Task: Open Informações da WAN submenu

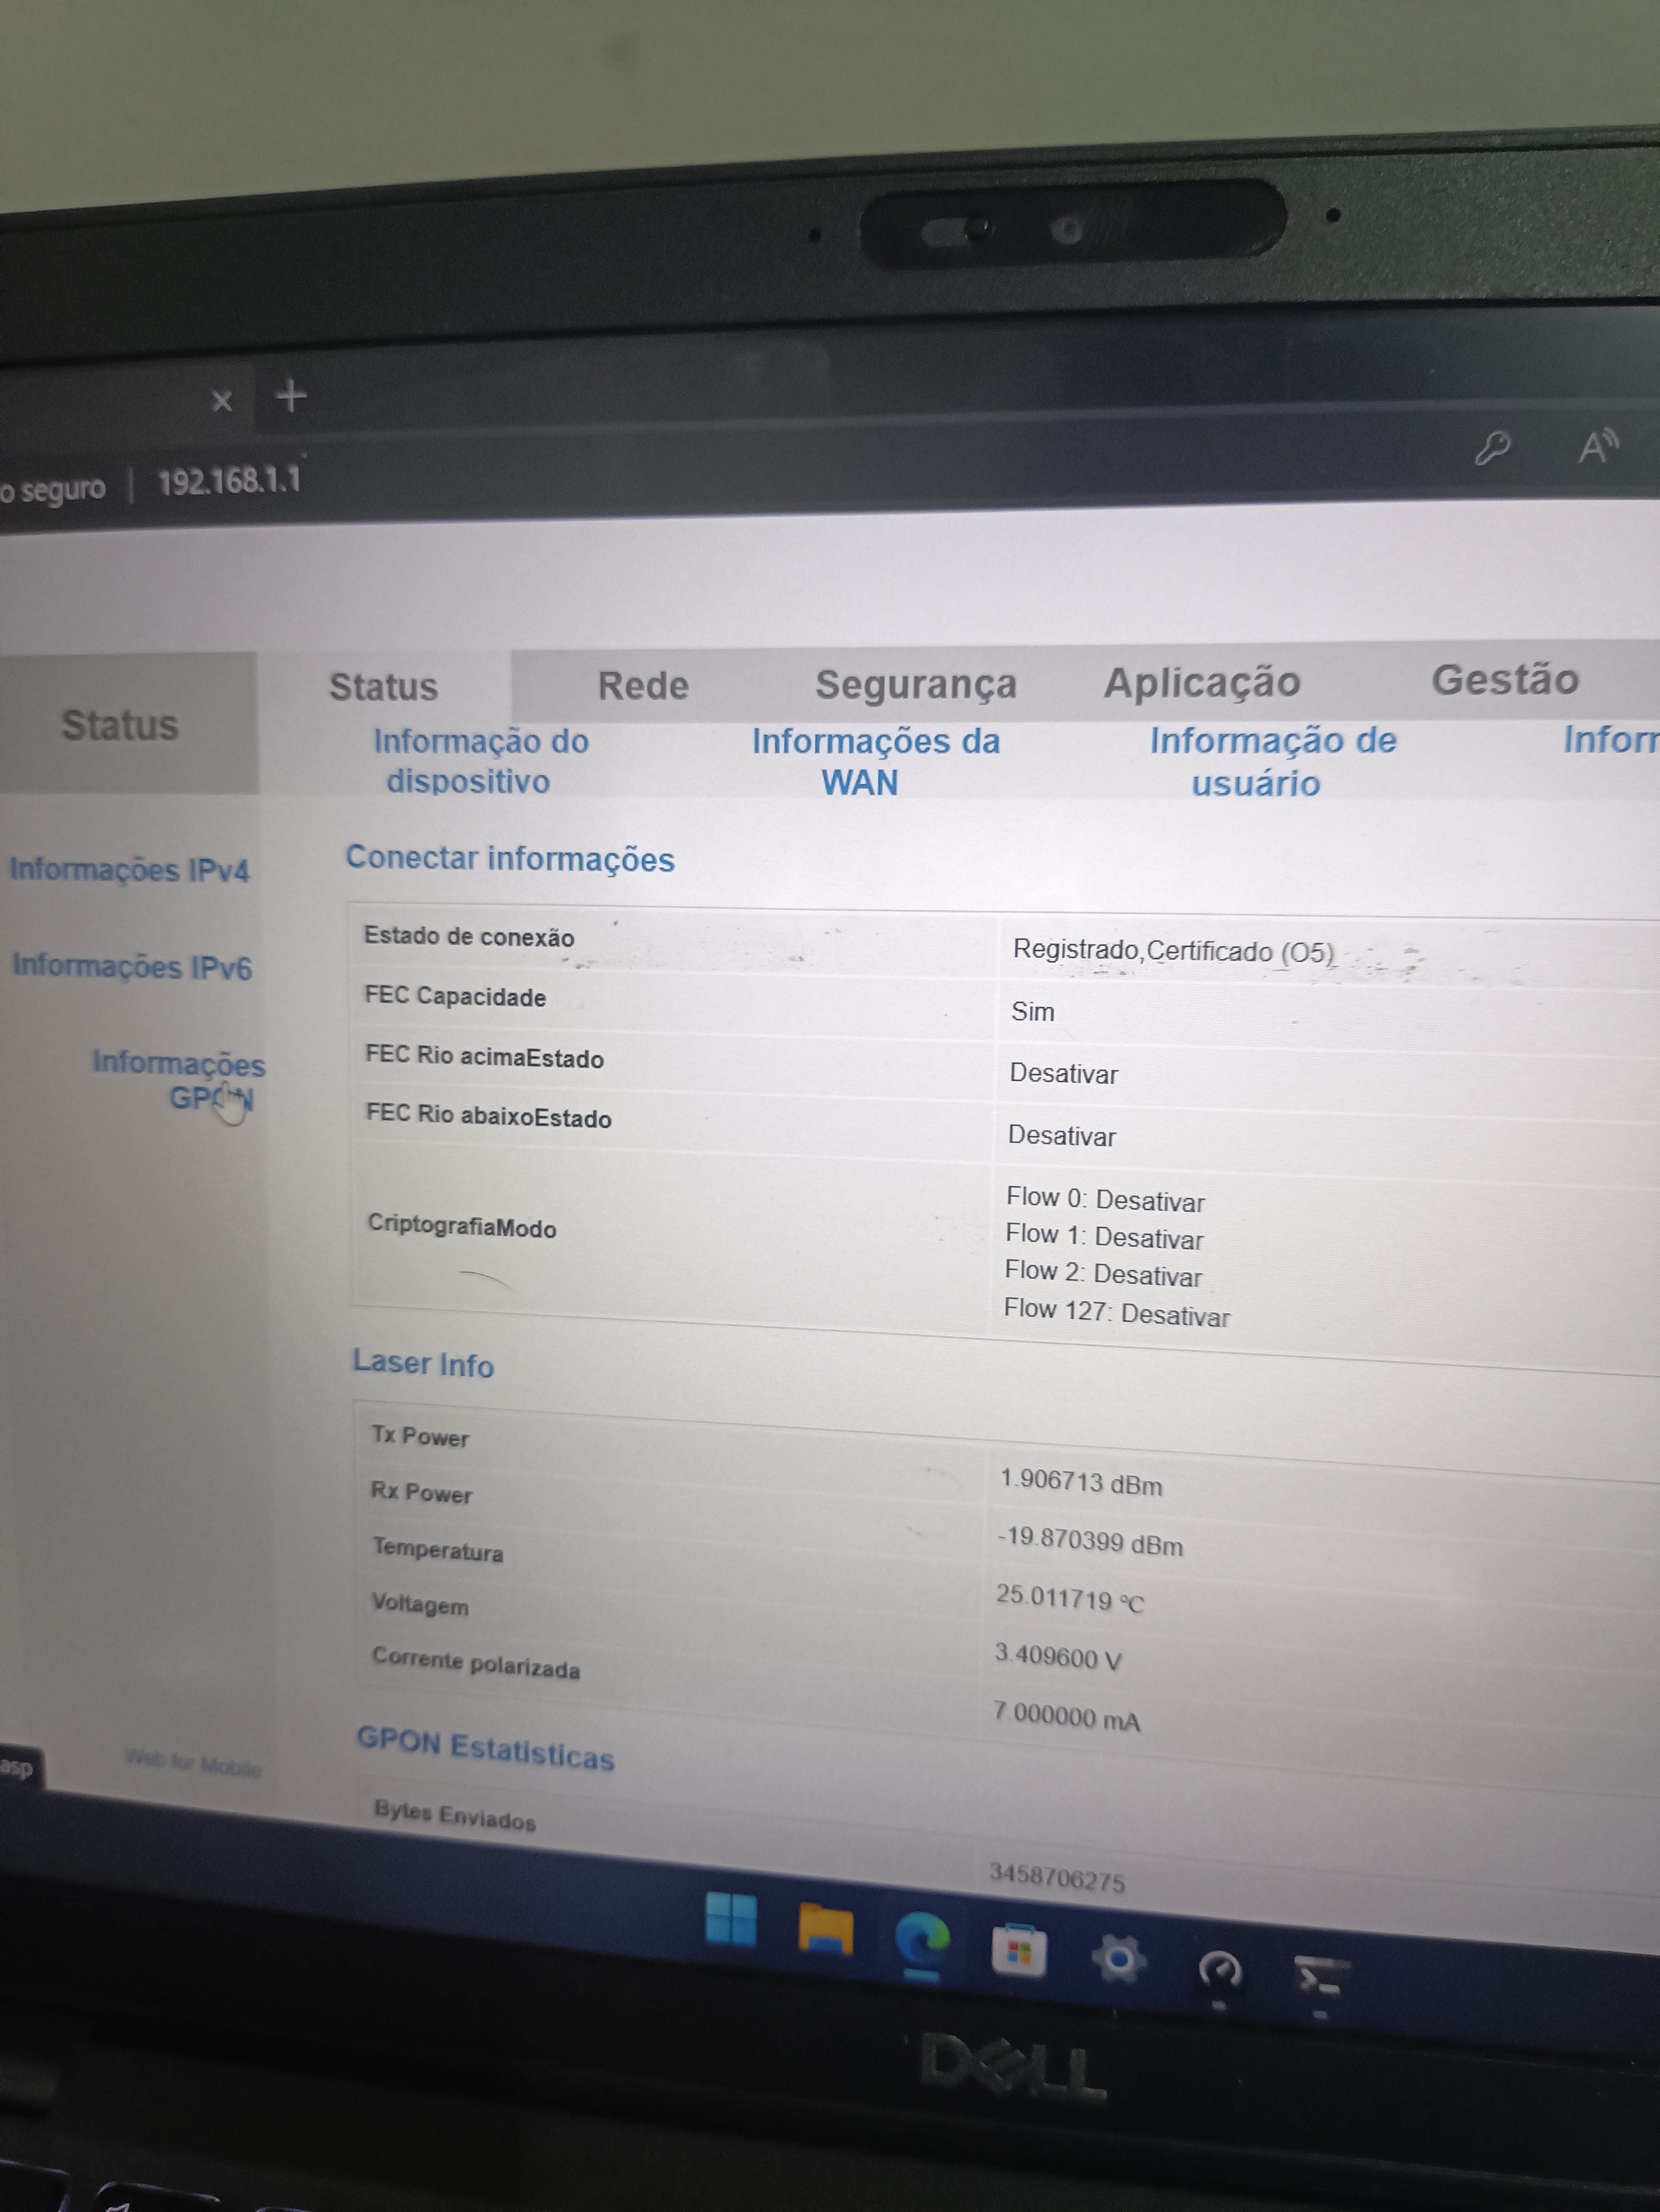Action: 874,761
